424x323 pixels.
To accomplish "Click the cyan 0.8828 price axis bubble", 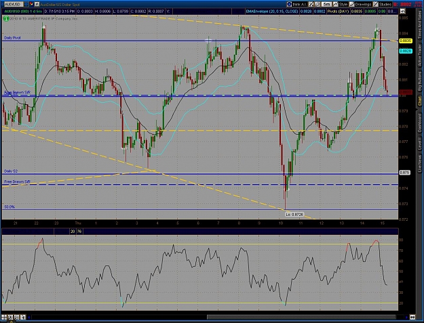I will coord(405,51).
